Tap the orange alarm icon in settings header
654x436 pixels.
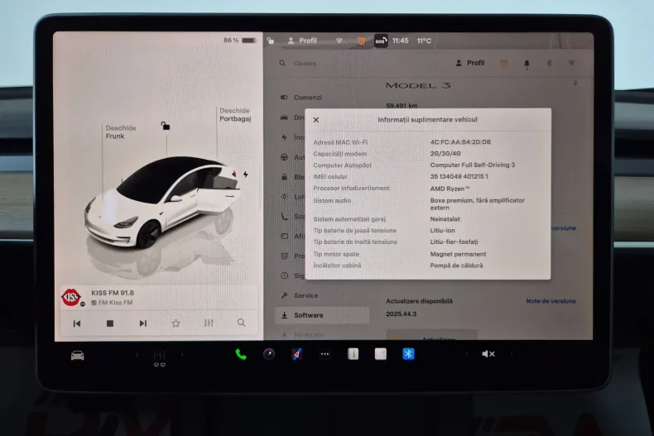pyautogui.click(x=504, y=63)
